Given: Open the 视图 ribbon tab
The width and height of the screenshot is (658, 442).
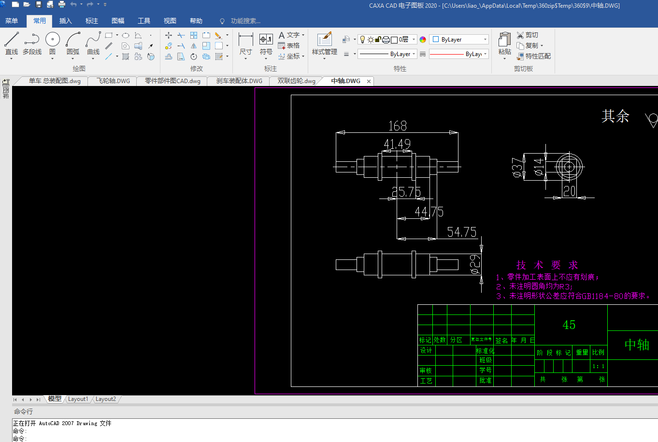Looking at the screenshot, I should [170, 21].
